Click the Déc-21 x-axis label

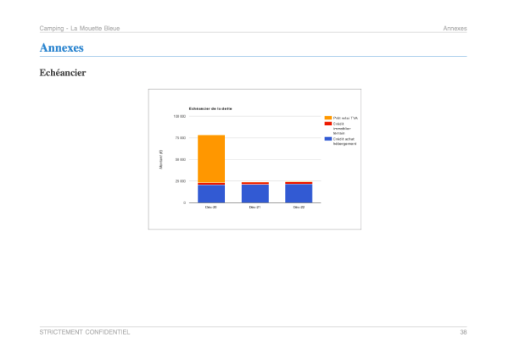pyautogui.click(x=255, y=207)
